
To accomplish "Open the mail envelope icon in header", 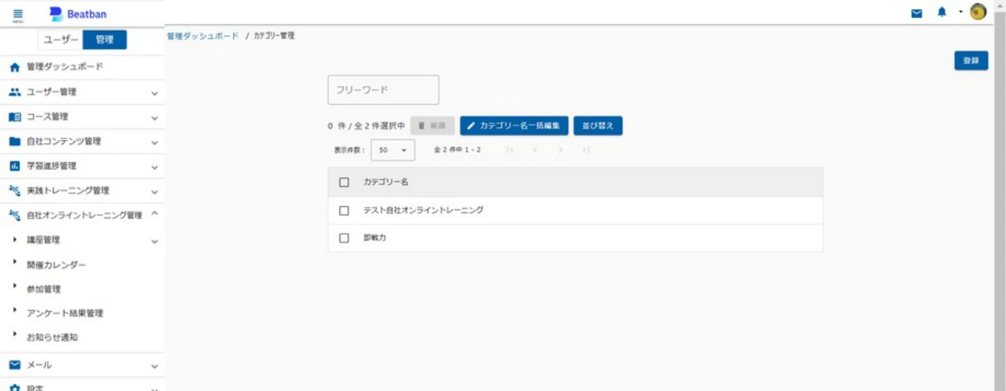I will (916, 13).
